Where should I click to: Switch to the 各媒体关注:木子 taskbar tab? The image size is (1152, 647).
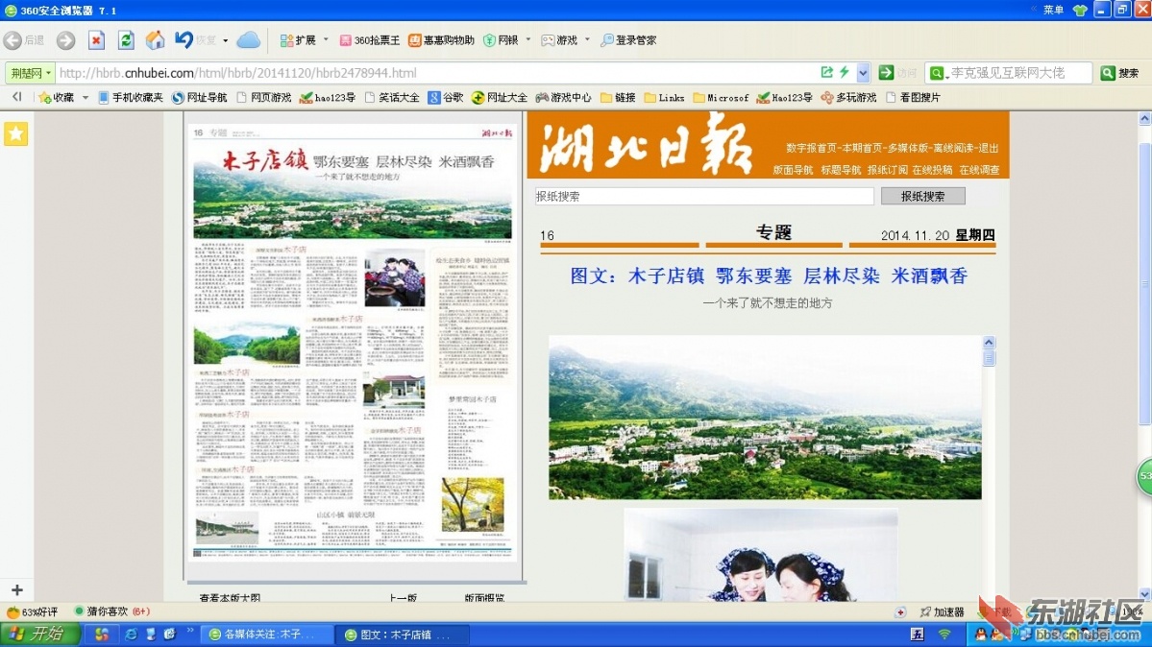tap(267, 635)
